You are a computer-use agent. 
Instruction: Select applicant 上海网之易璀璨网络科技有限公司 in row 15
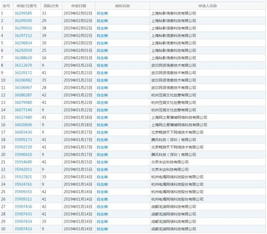tap(179, 117)
